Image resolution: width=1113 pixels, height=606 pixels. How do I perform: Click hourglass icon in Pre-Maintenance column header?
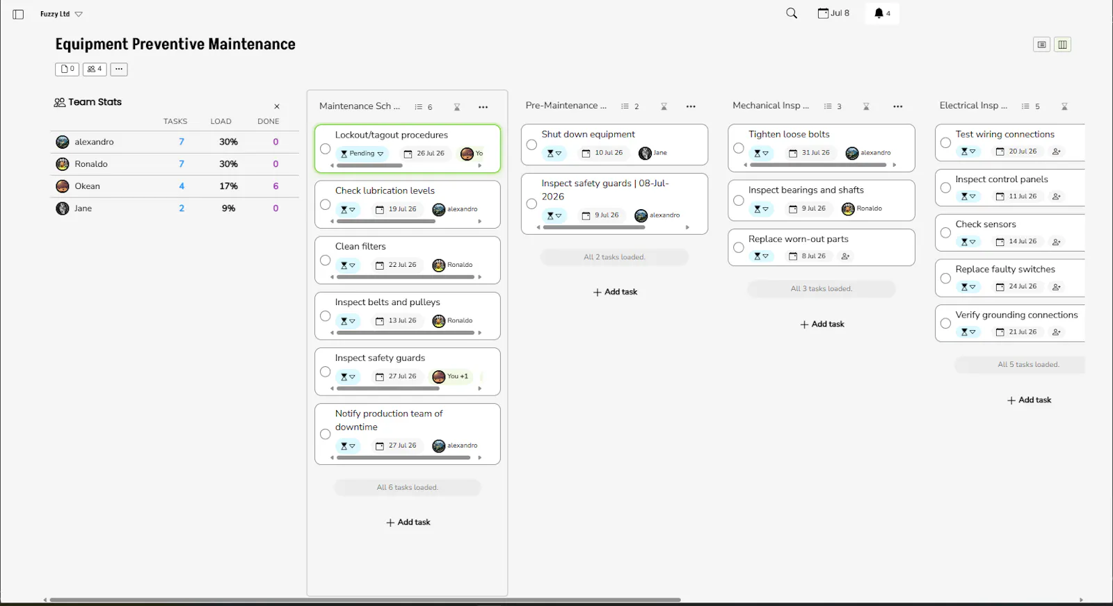tap(664, 106)
